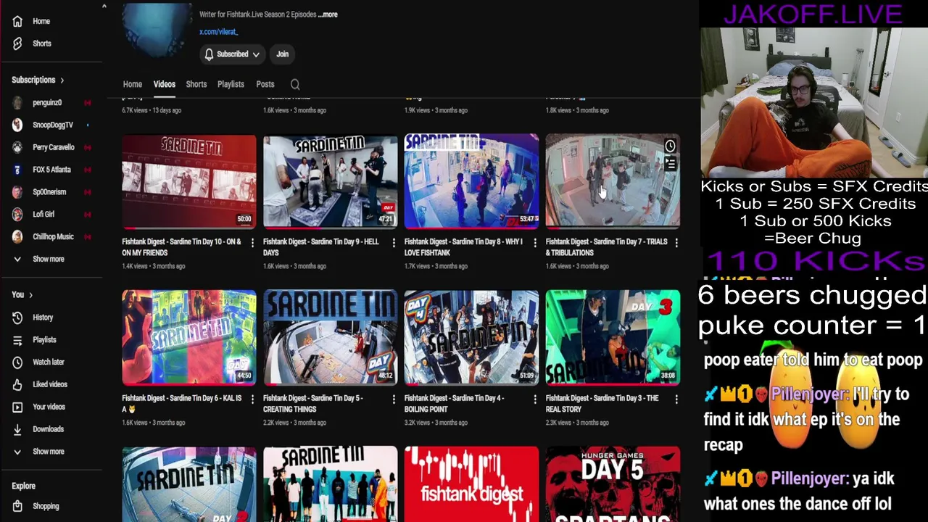Image resolution: width=928 pixels, height=522 pixels.
Task: Open the Chillhop Music channel avatar
Action: (17, 236)
